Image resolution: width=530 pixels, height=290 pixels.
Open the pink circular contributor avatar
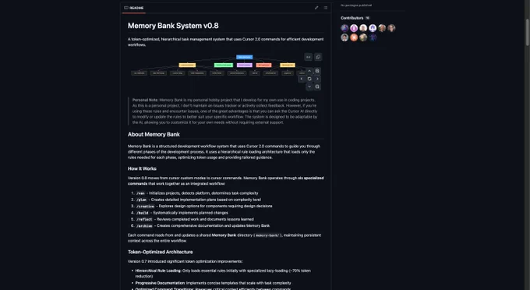click(x=354, y=28)
